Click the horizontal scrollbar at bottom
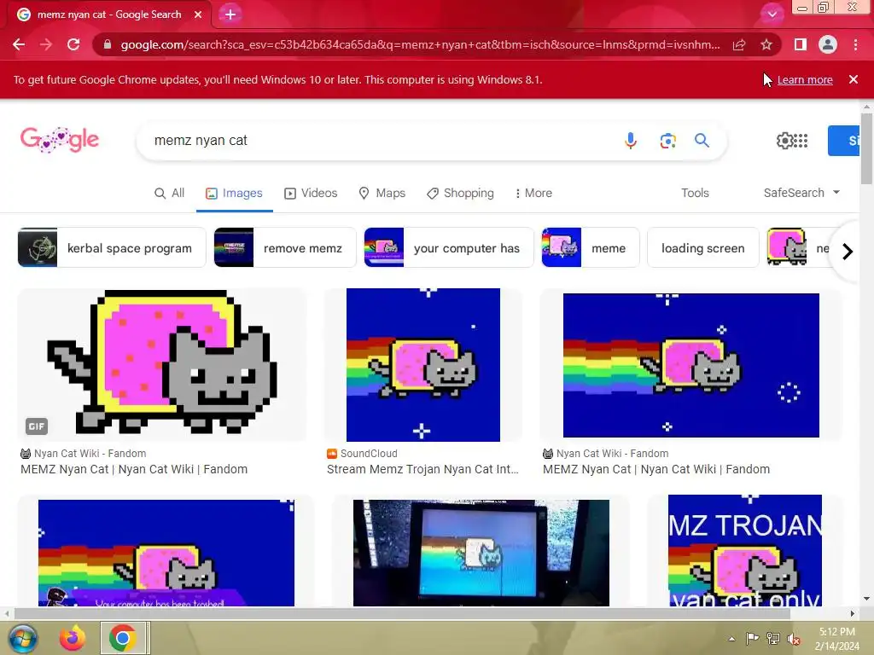The width and height of the screenshot is (874, 655). (402, 614)
